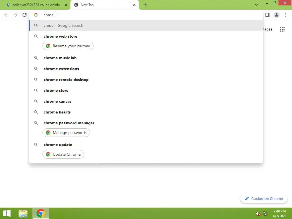Open the Google apps grid
Image resolution: width=292 pixels, height=219 pixels.
point(282,29)
